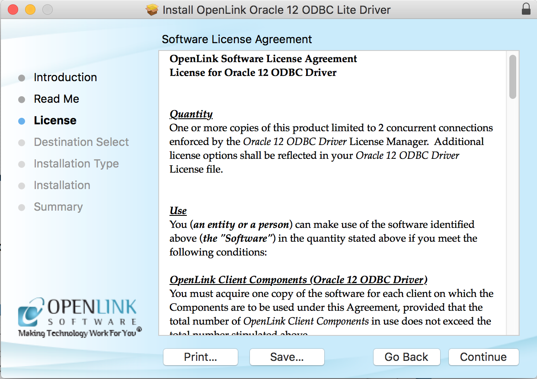Click the blue bullet beside License step
Screen dimensions: 537x379
pos(22,121)
